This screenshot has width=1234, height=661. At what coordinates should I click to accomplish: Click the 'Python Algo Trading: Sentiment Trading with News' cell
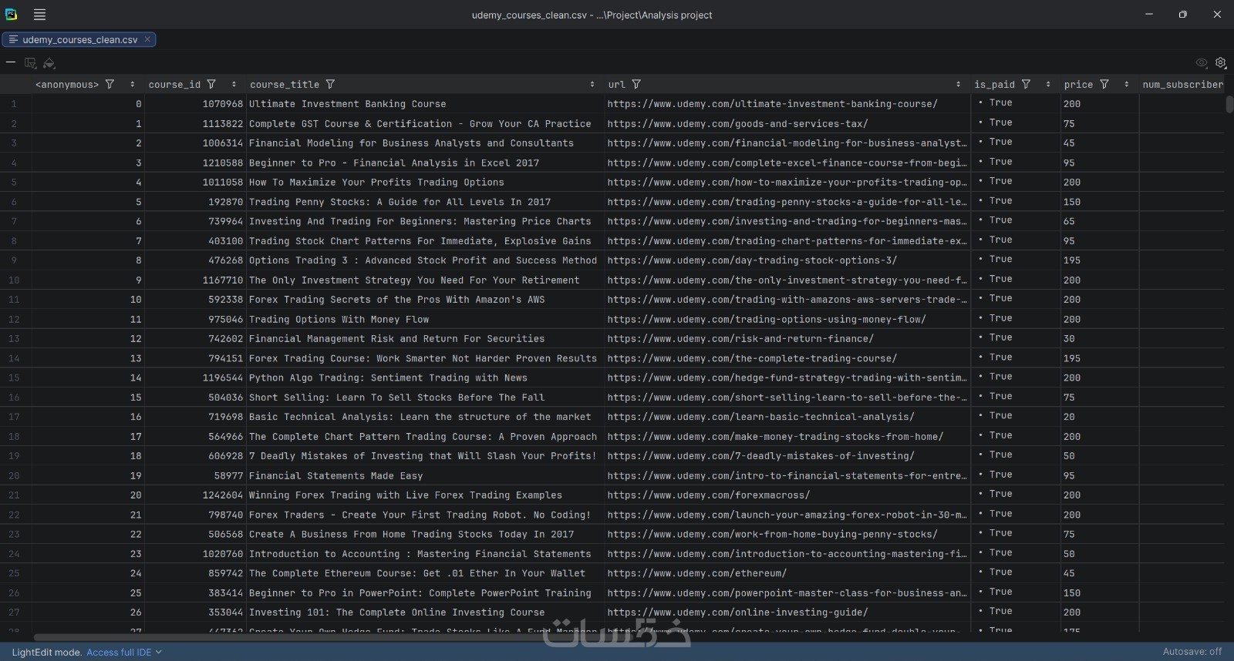pyautogui.click(x=425, y=378)
